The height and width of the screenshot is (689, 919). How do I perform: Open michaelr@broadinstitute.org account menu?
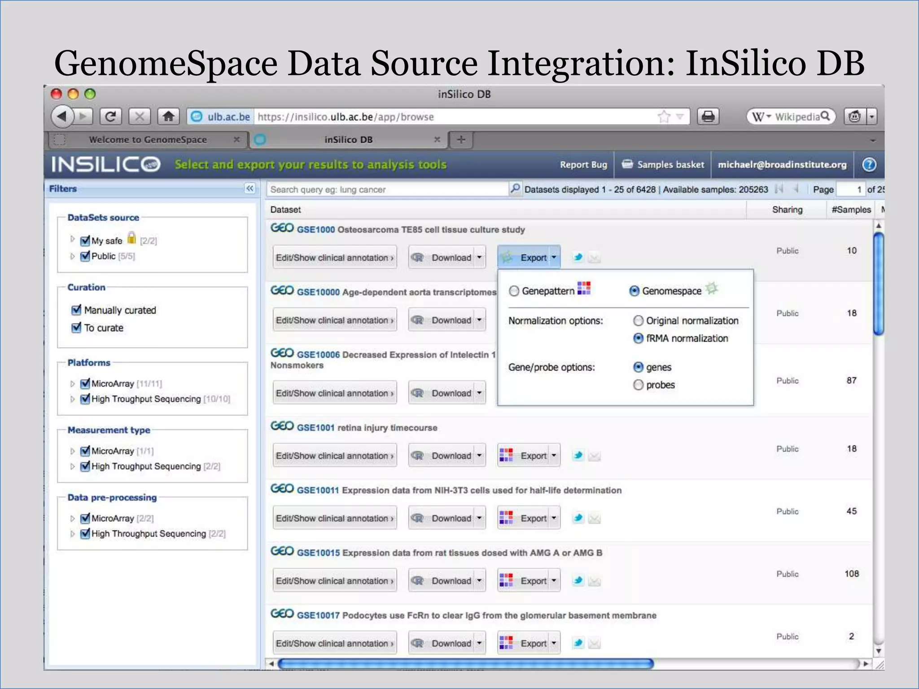782,165
